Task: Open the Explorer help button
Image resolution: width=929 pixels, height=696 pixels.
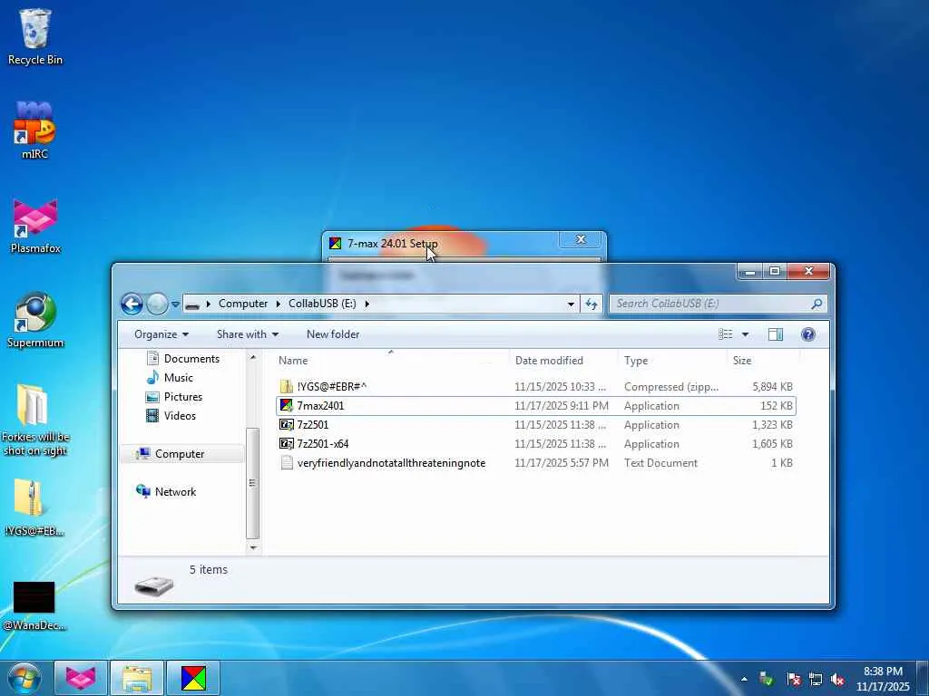Action: click(808, 334)
